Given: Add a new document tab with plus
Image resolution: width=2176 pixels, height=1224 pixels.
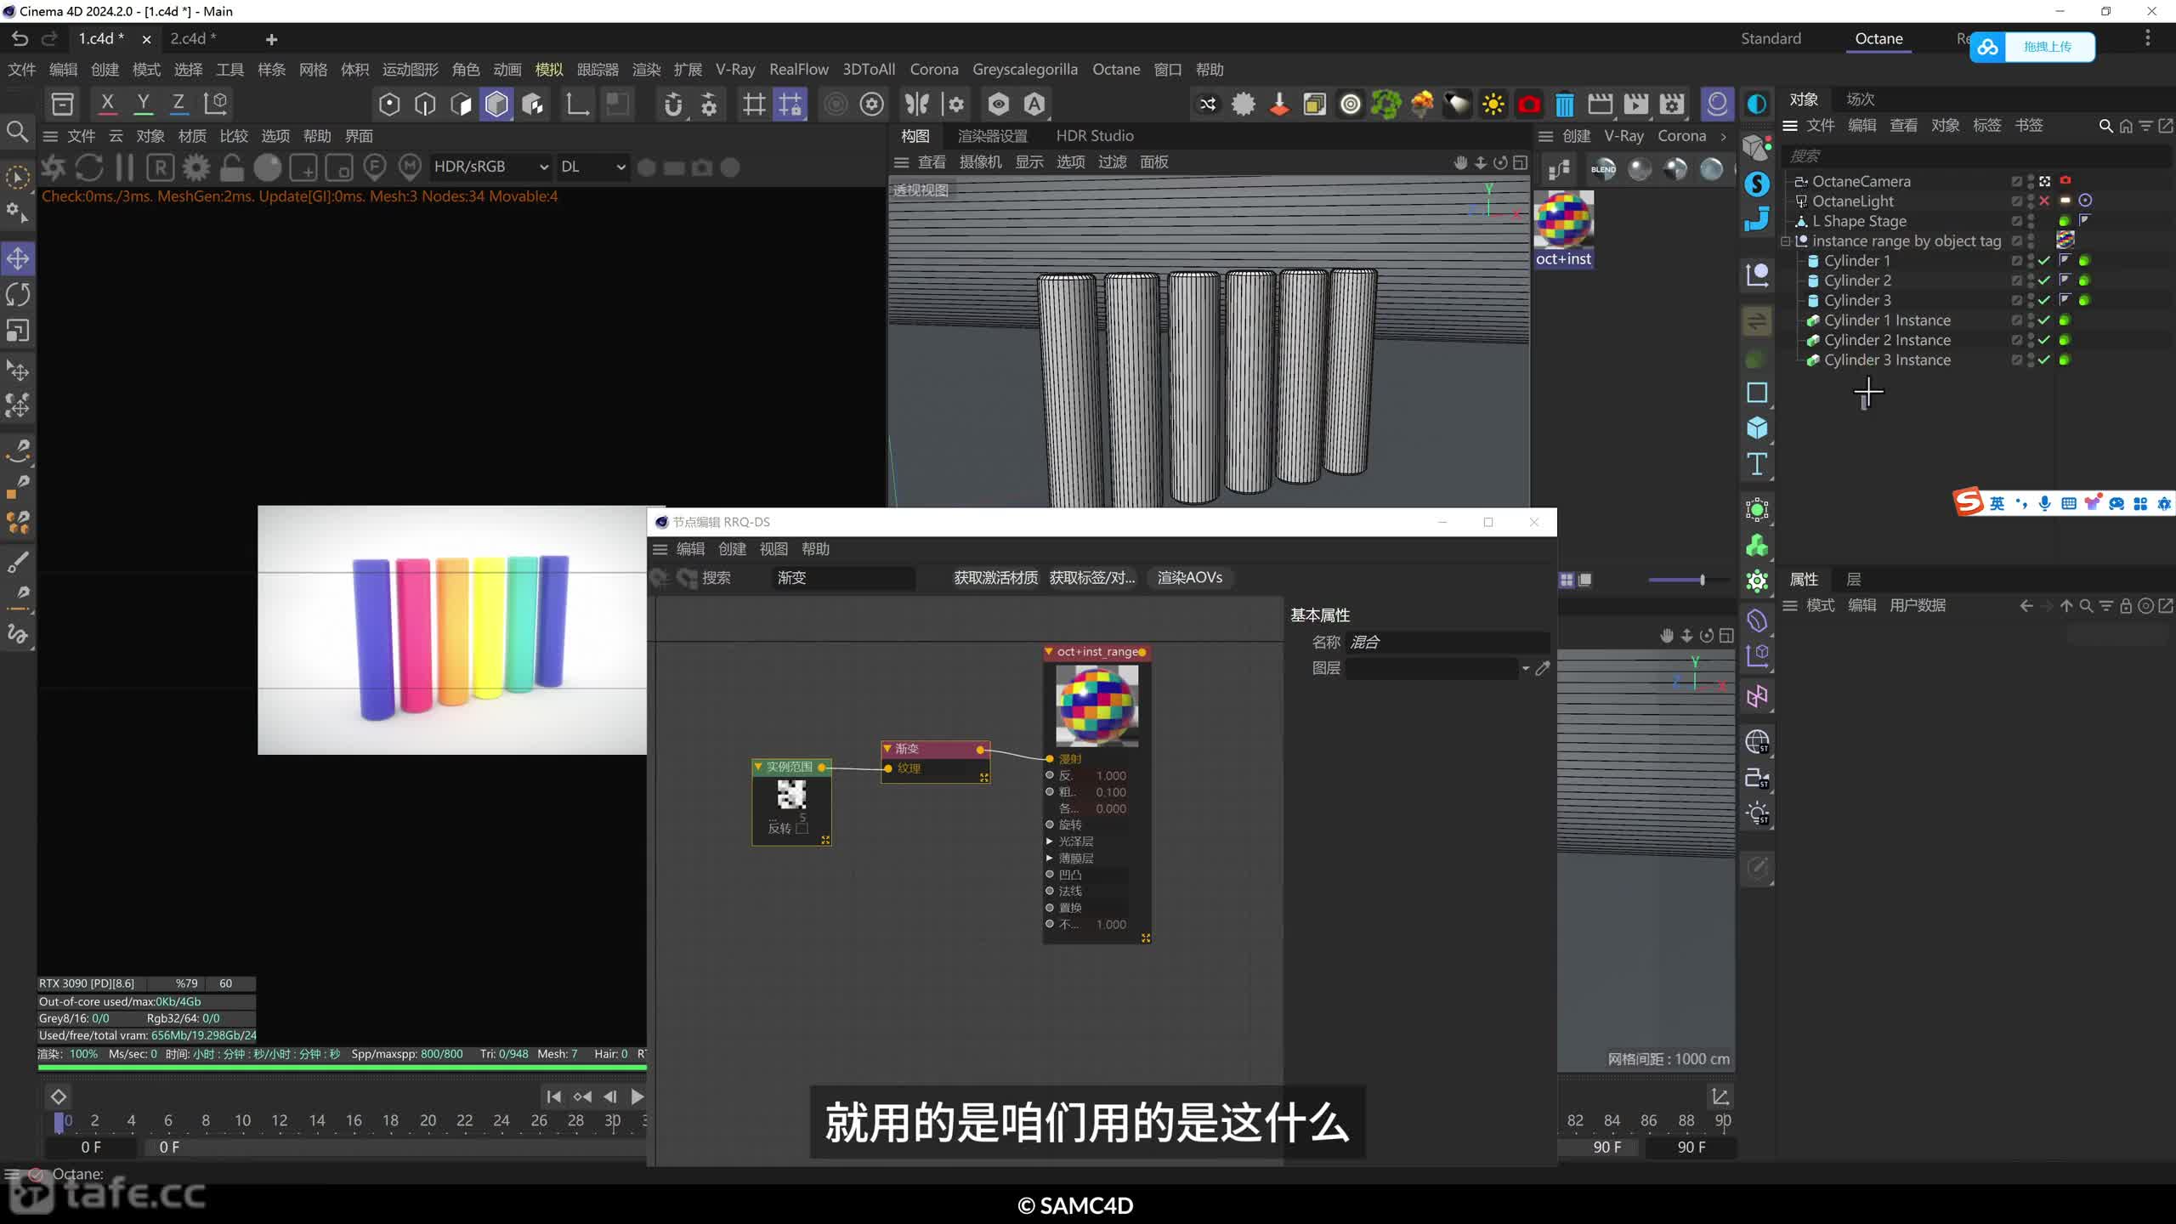Looking at the screenshot, I should click(271, 39).
